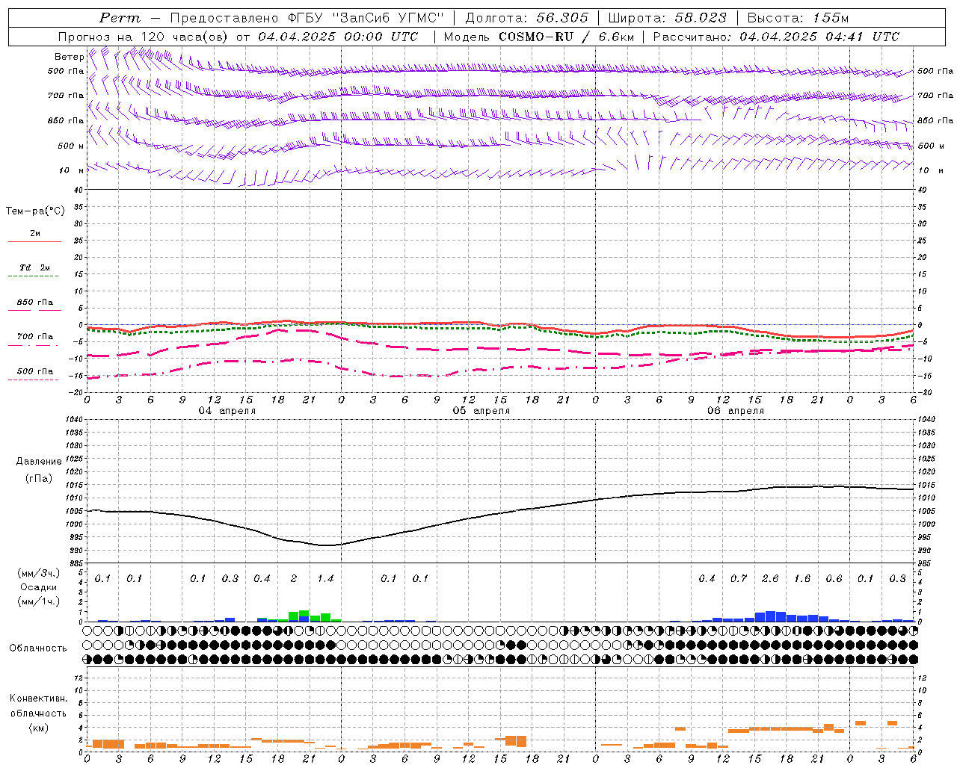Click the red solid "2м" legend line
This screenshot has height=765, width=957.
(x=34, y=241)
